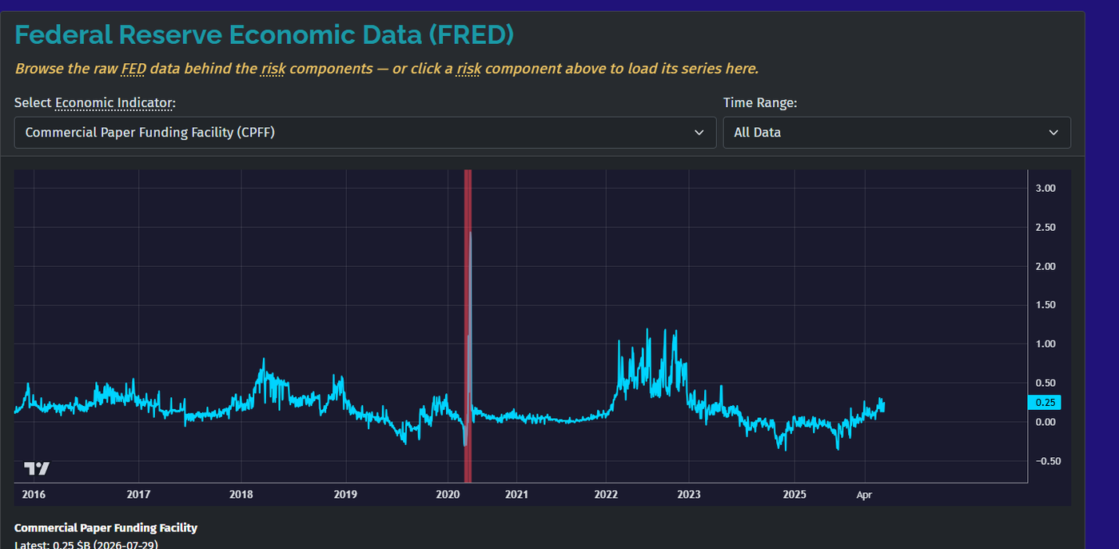Click the 2020 label on the time axis
This screenshot has width=1119, height=549.
pyautogui.click(x=448, y=495)
